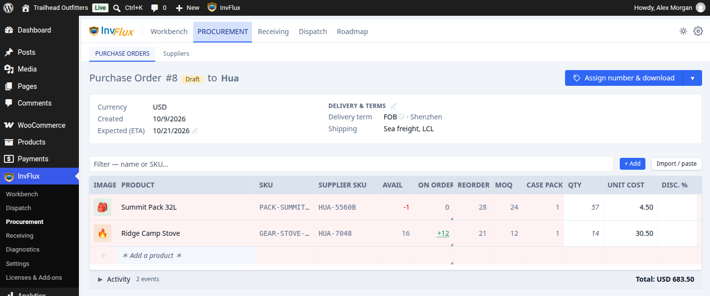Open Comments in the sidebar
The width and height of the screenshot is (710, 296).
point(39,103)
